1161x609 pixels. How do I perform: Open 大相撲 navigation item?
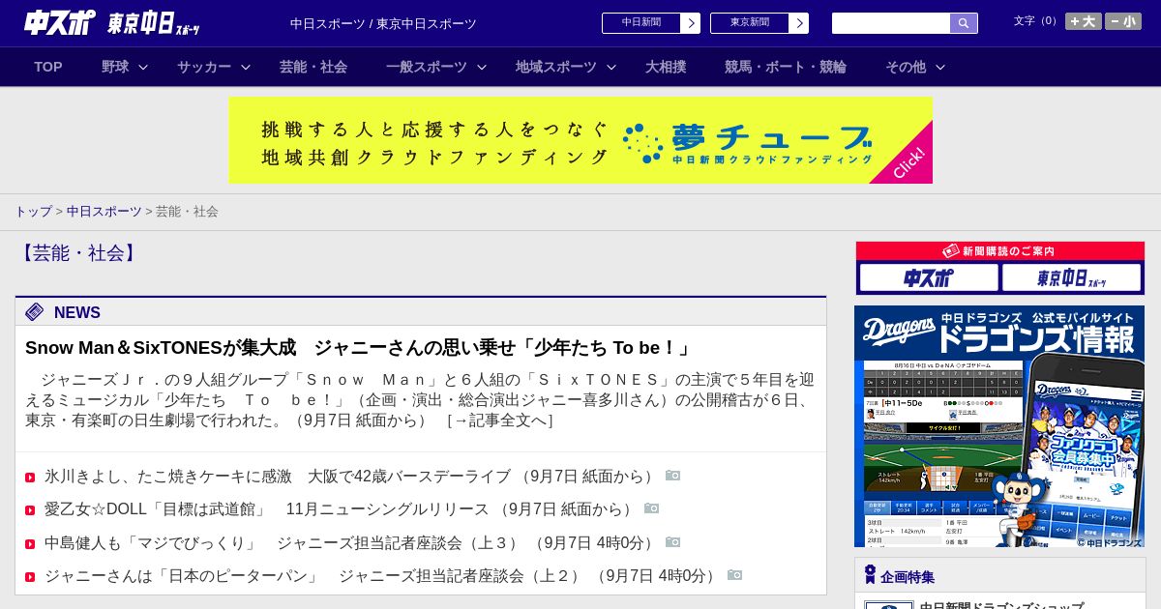666,67
